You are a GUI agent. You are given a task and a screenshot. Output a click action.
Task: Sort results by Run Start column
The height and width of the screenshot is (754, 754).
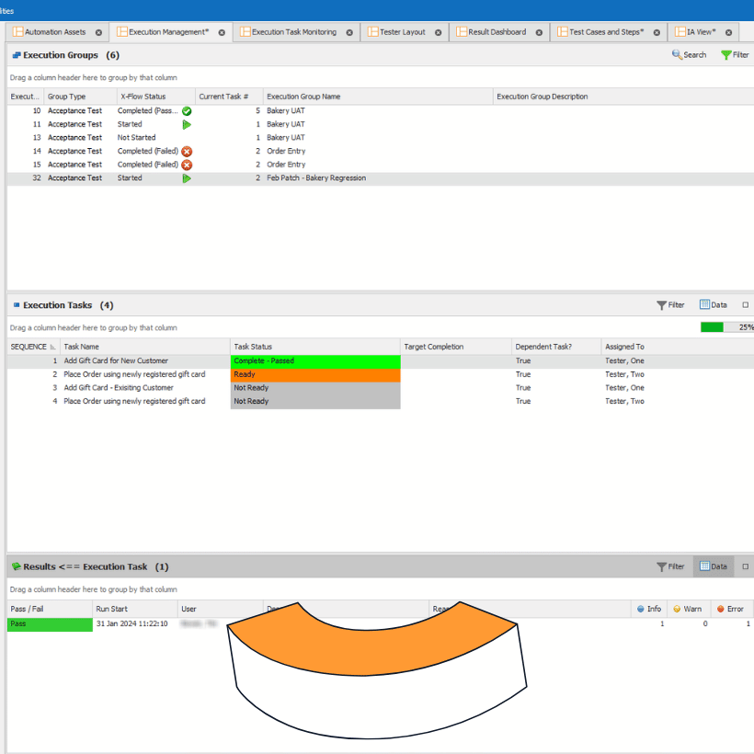click(x=135, y=610)
